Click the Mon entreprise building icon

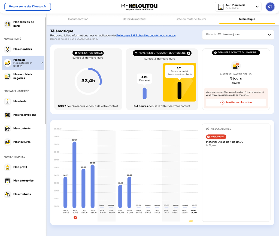click(x=7, y=181)
